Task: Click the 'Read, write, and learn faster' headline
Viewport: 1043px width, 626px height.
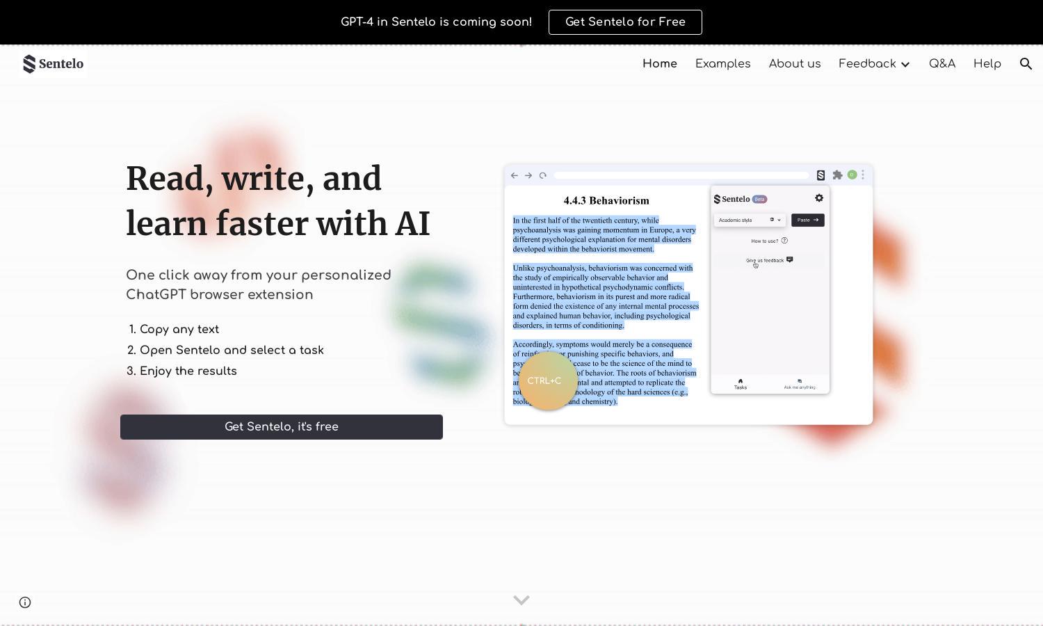Action: pos(278,201)
